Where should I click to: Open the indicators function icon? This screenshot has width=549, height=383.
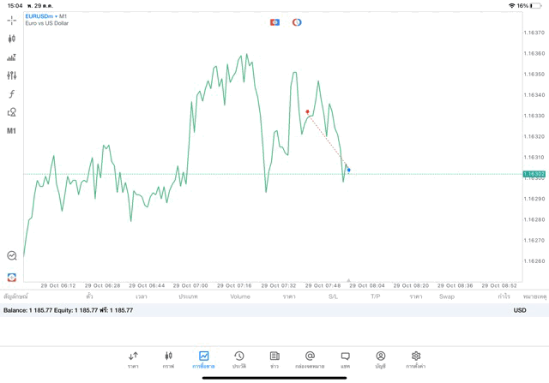(11, 94)
